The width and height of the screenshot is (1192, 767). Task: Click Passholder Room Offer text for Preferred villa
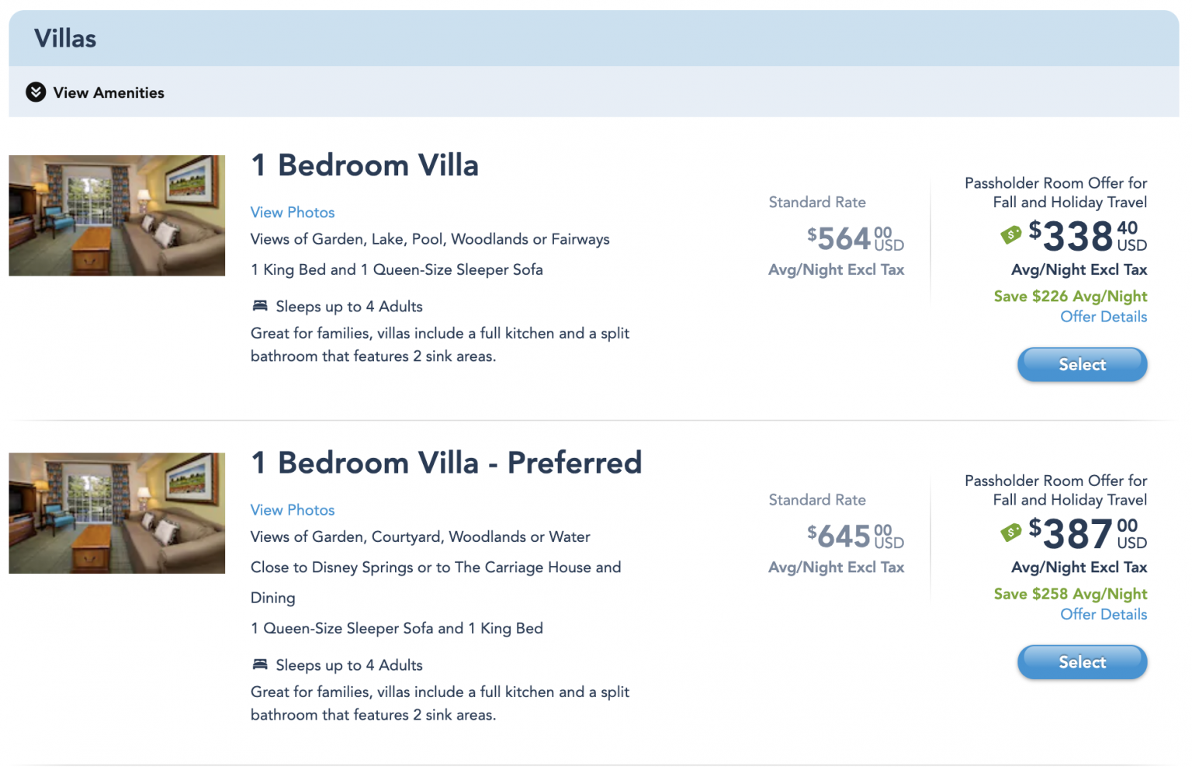click(1055, 490)
